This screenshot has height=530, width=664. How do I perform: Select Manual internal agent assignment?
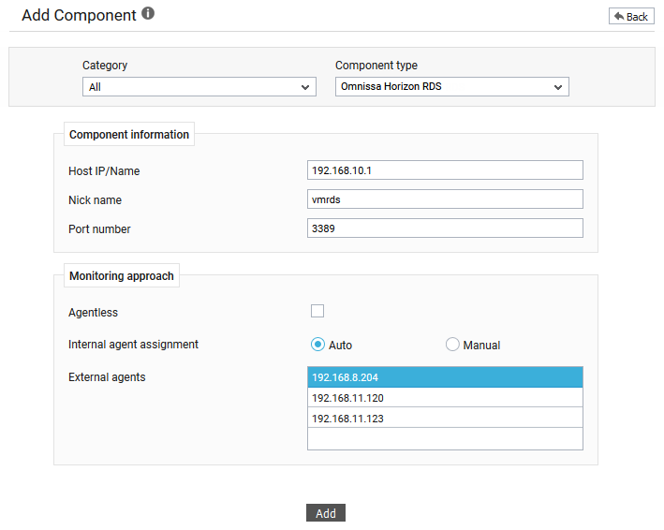point(452,345)
